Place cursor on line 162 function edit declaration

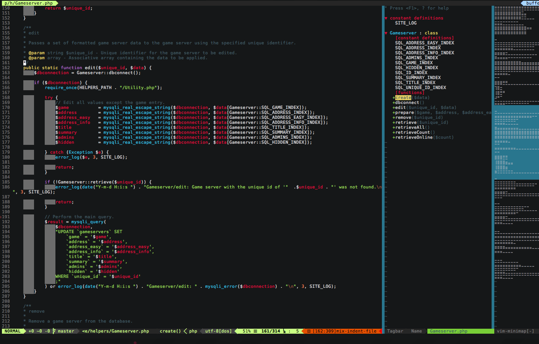(88, 68)
